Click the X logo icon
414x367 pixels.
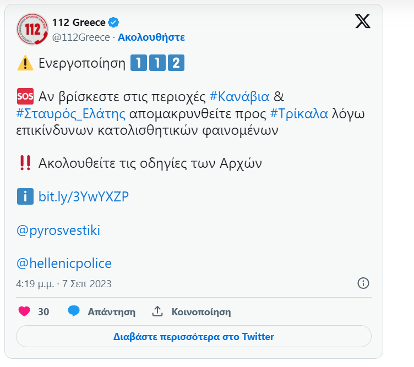(363, 21)
